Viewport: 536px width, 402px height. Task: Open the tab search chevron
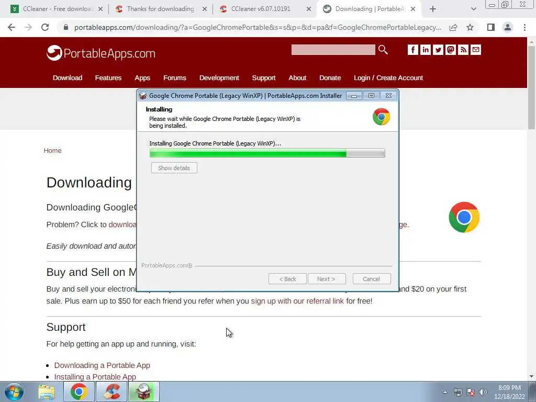click(x=473, y=9)
